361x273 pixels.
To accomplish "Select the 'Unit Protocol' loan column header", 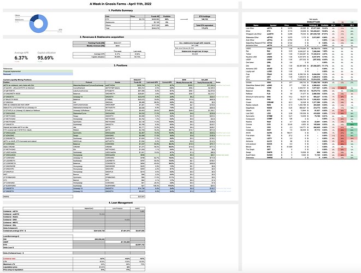I will point(117,209).
